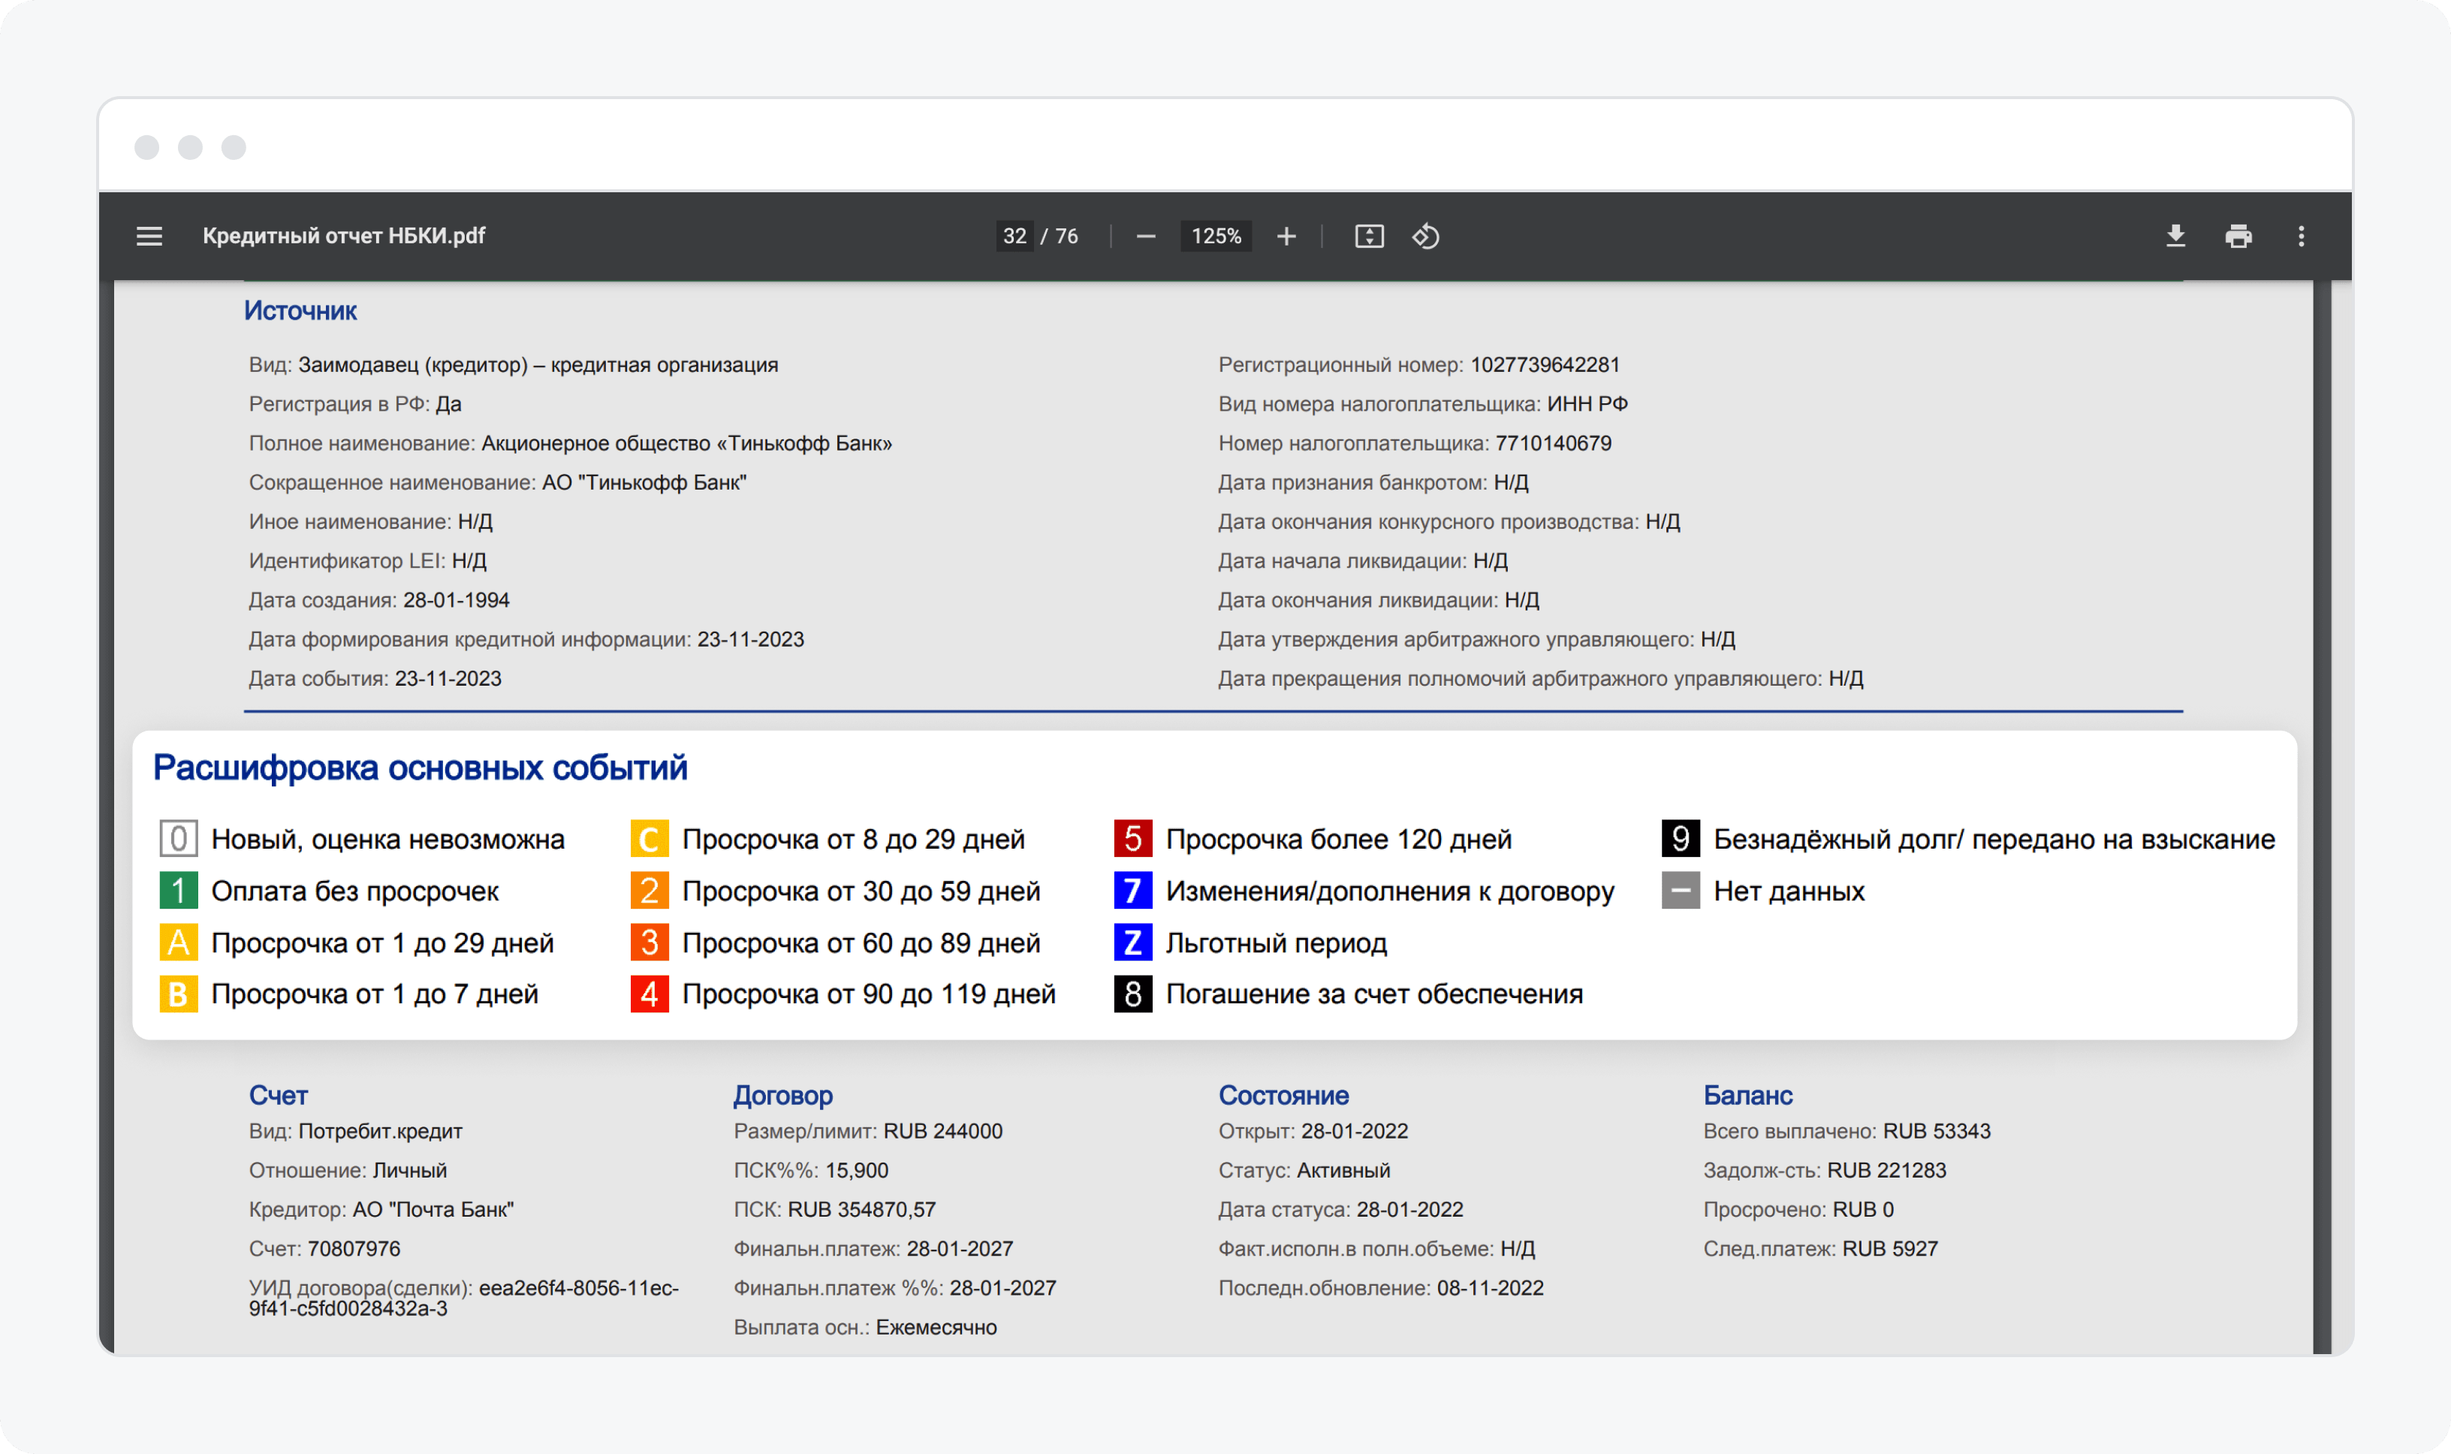Select the document title Кредитный отчет НБКИ.pdf
This screenshot has width=2451, height=1454.
coord(344,236)
